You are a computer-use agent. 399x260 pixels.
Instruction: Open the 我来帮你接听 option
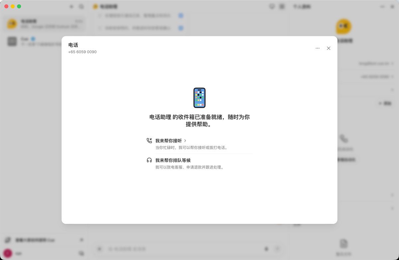click(x=199, y=144)
